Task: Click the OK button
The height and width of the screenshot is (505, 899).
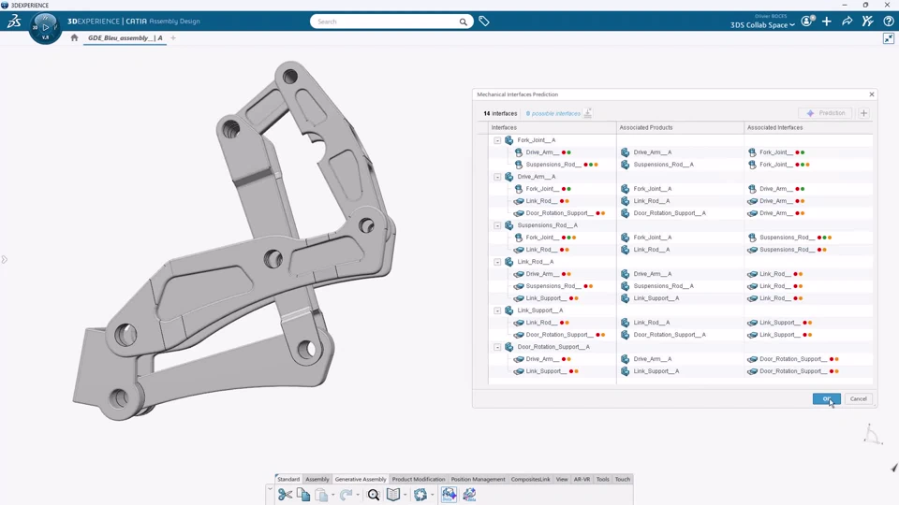Action: [x=826, y=399]
